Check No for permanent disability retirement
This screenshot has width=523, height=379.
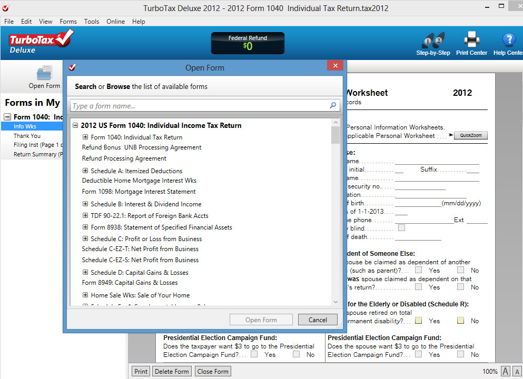point(461,321)
